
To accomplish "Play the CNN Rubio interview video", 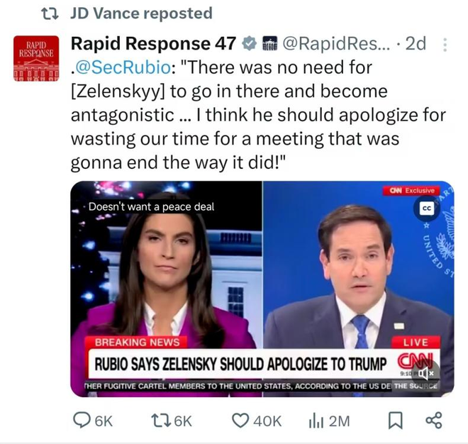I will point(262,287).
